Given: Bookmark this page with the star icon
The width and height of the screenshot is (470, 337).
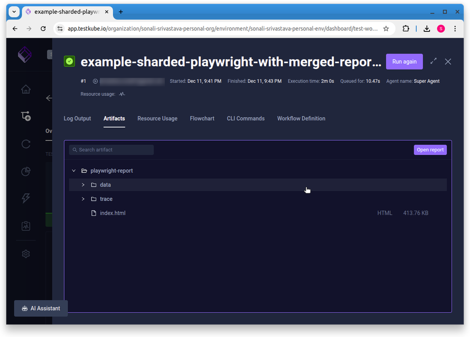Looking at the screenshot, I should coord(386,28).
